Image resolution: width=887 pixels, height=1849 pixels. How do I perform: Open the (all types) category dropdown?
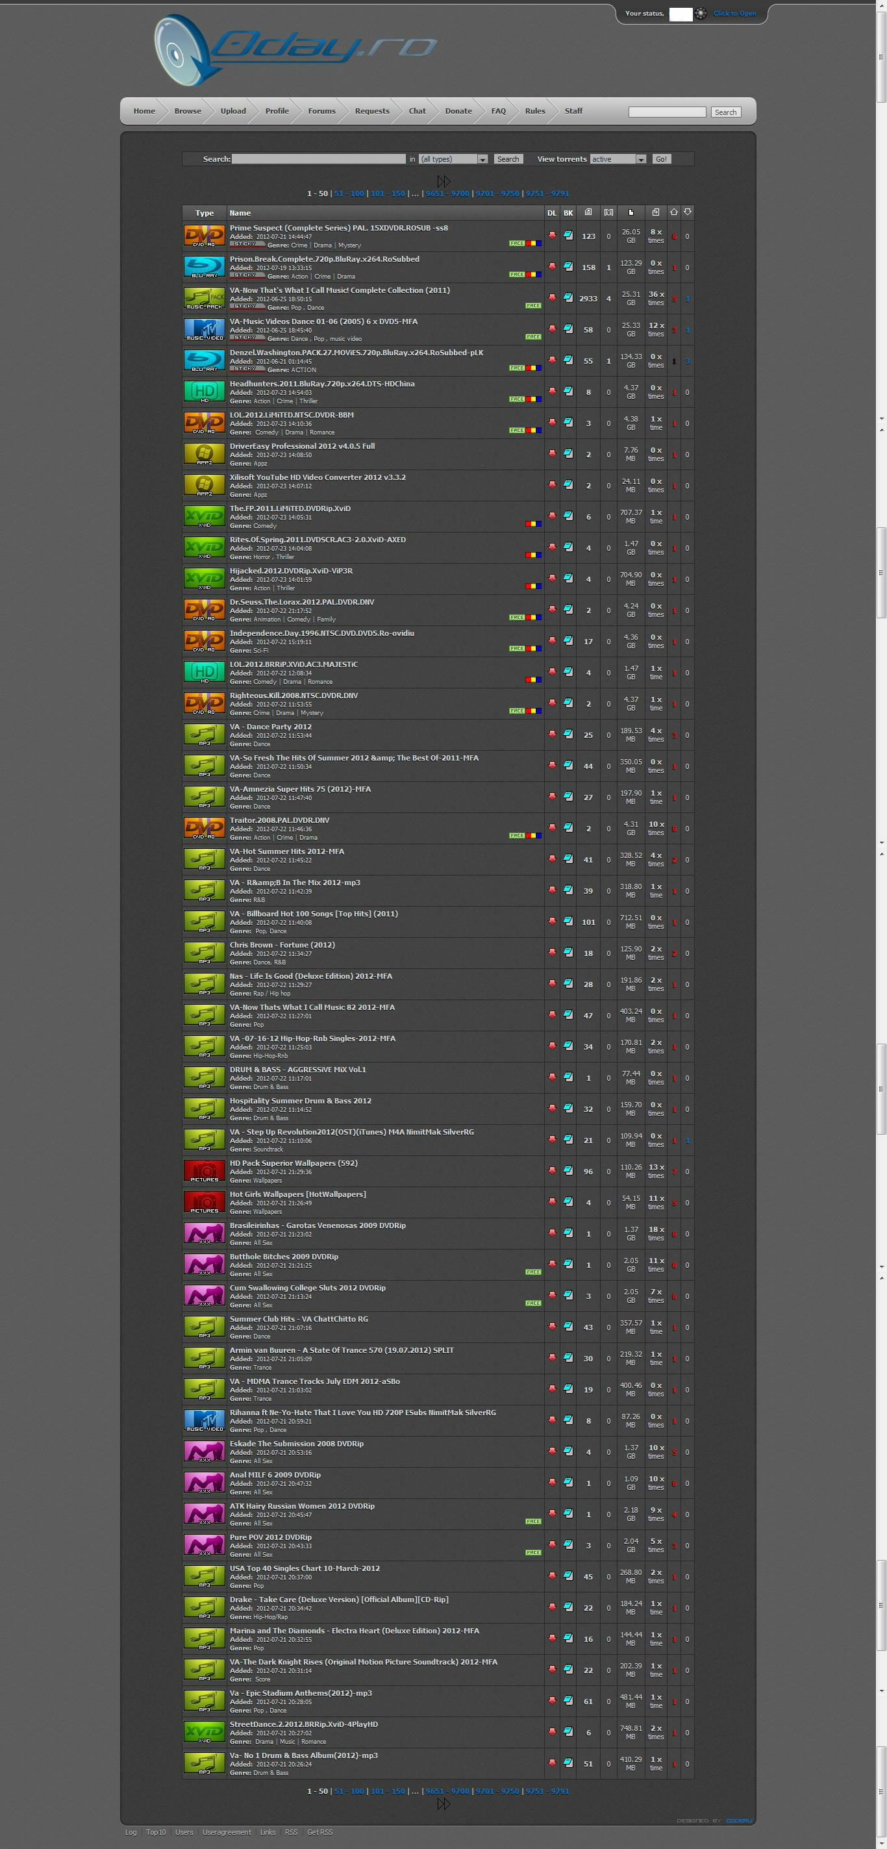(x=453, y=158)
